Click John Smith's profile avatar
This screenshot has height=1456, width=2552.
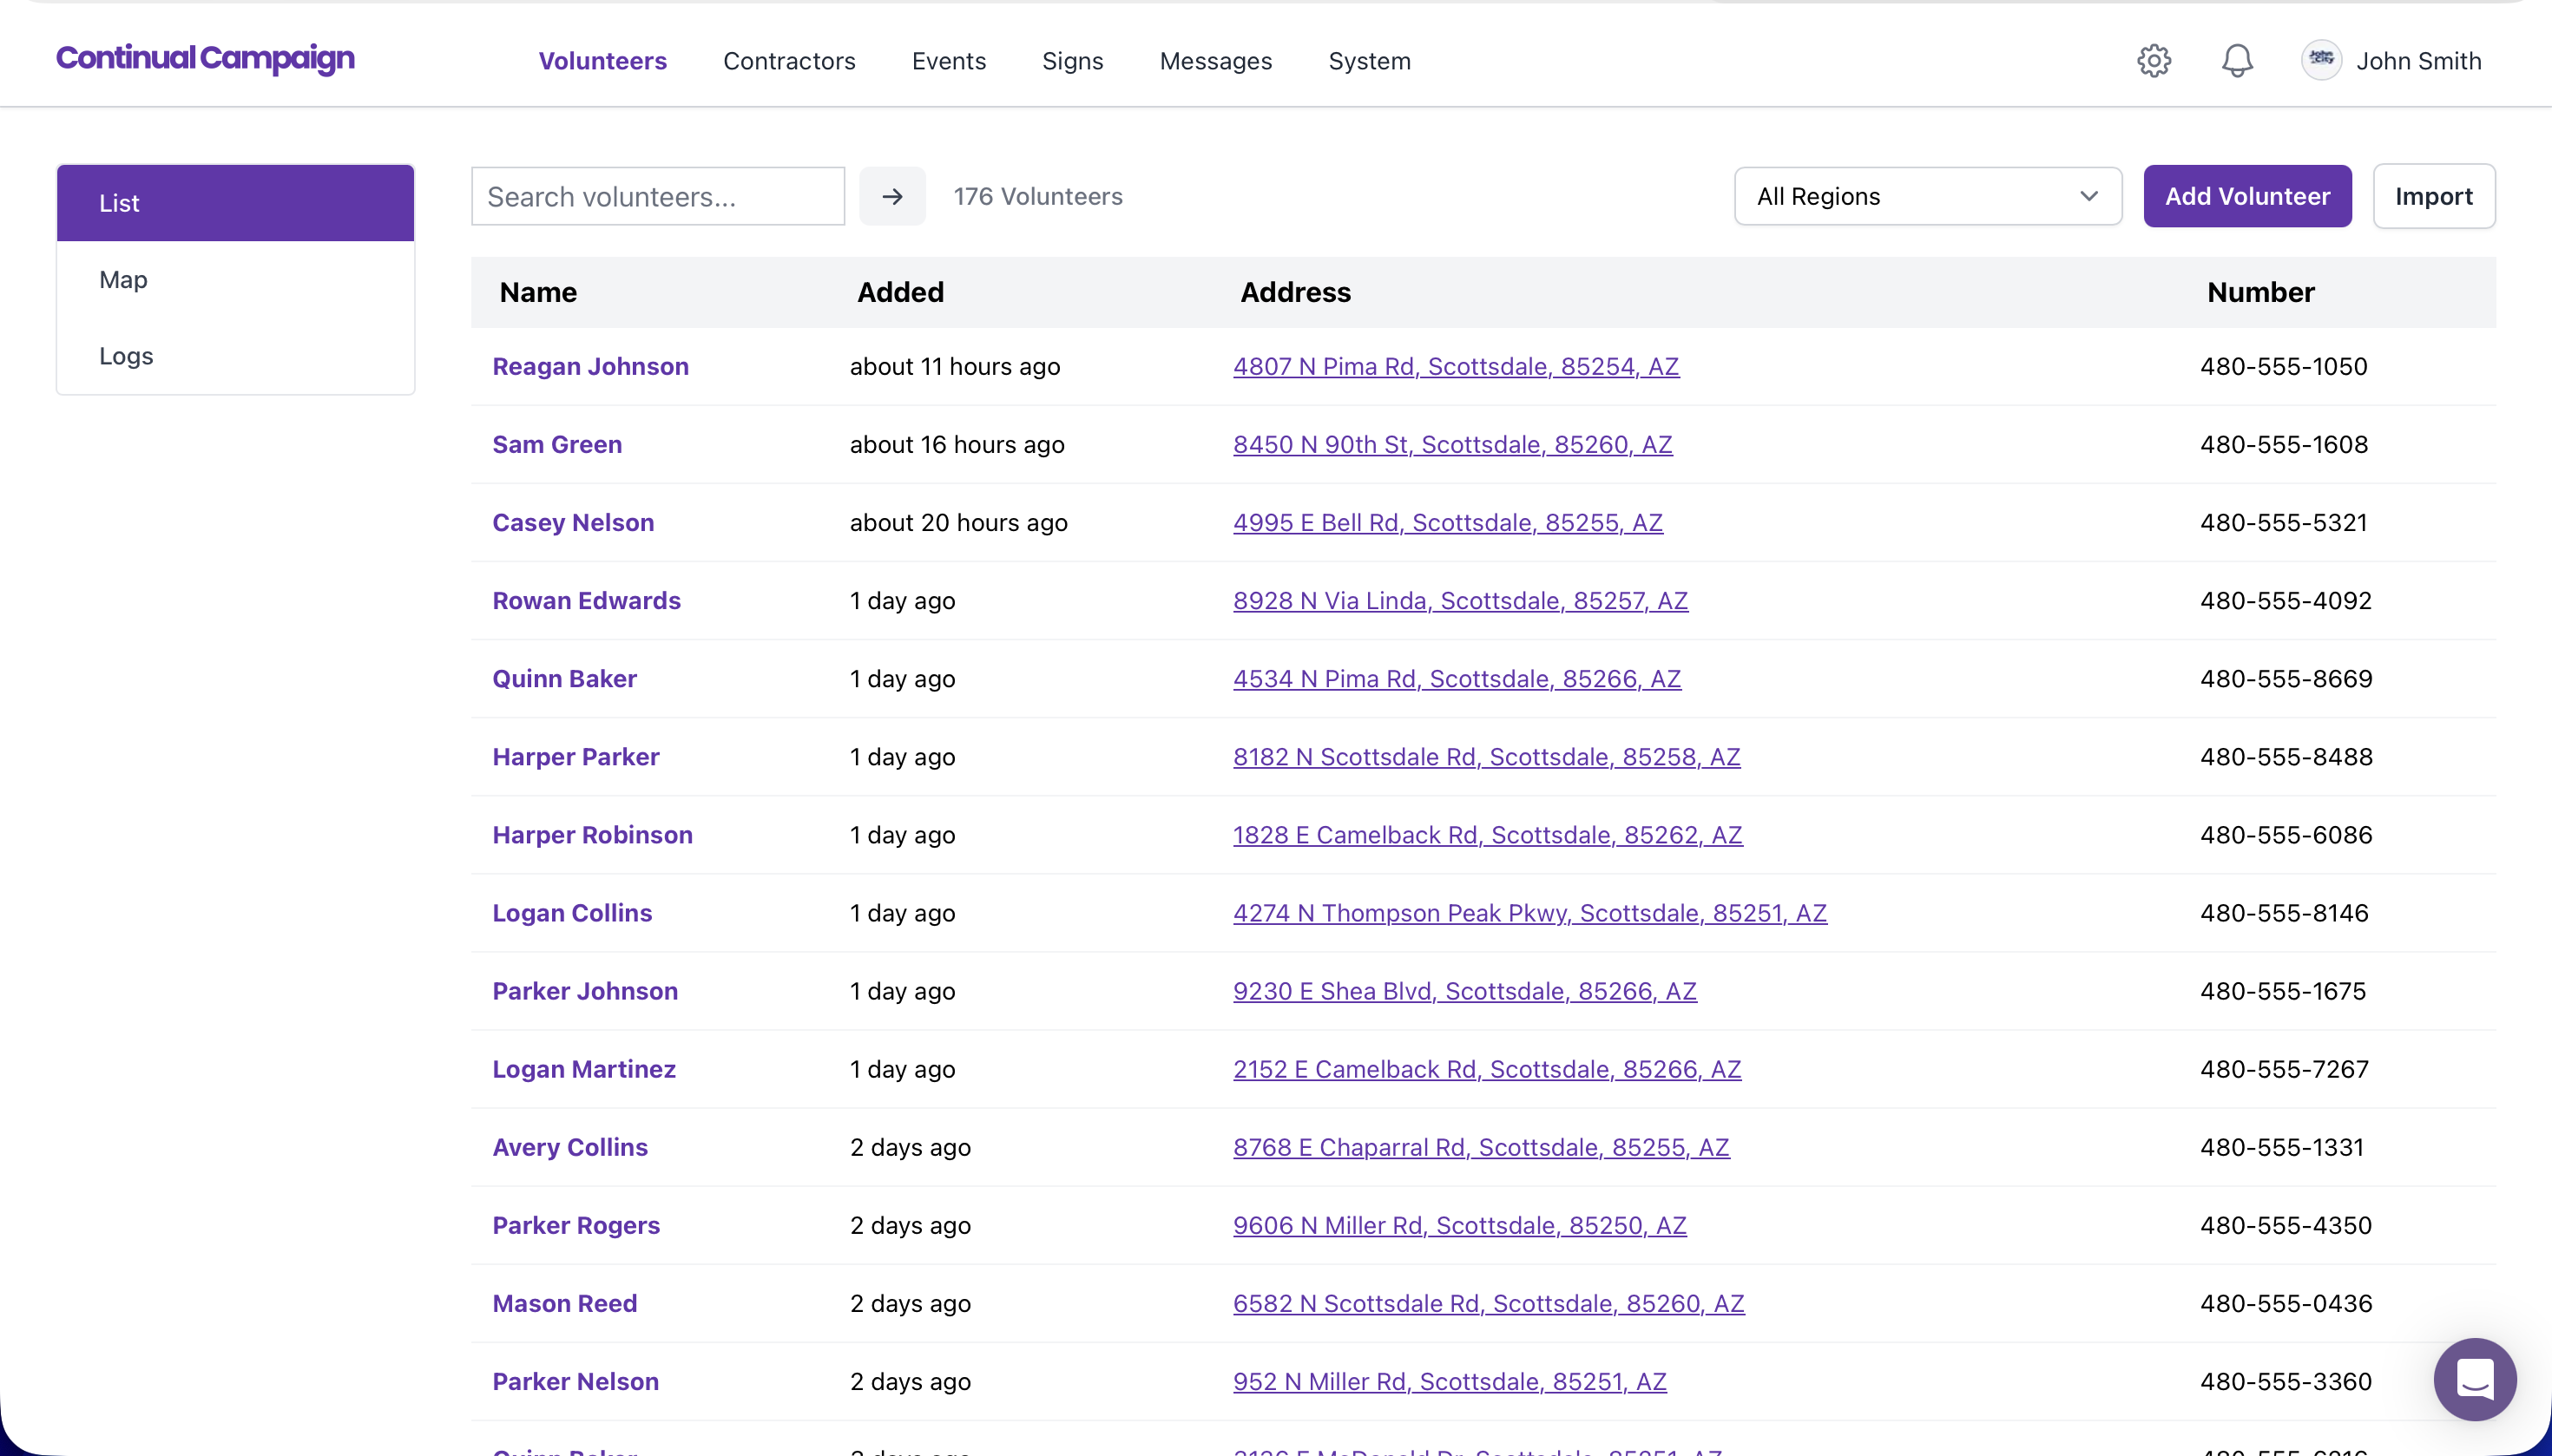click(x=2321, y=60)
